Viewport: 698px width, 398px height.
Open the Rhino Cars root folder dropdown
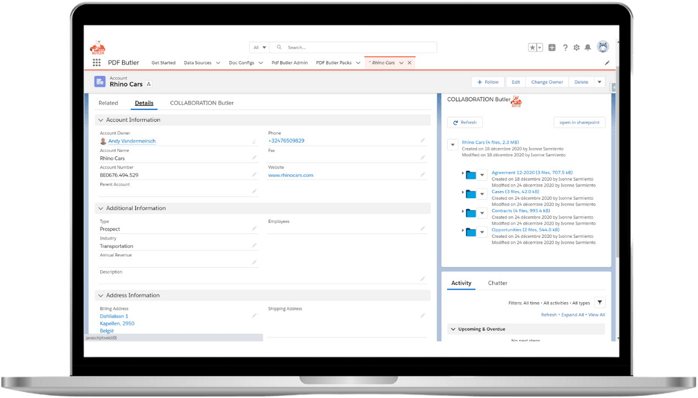click(x=453, y=145)
